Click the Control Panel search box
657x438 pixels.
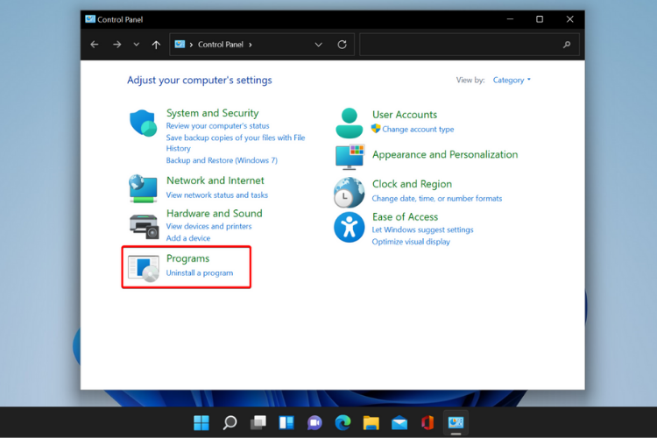(x=464, y=45)
